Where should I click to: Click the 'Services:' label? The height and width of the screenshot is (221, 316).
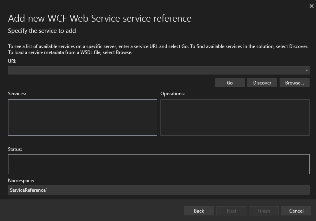[x=17, y=94]
